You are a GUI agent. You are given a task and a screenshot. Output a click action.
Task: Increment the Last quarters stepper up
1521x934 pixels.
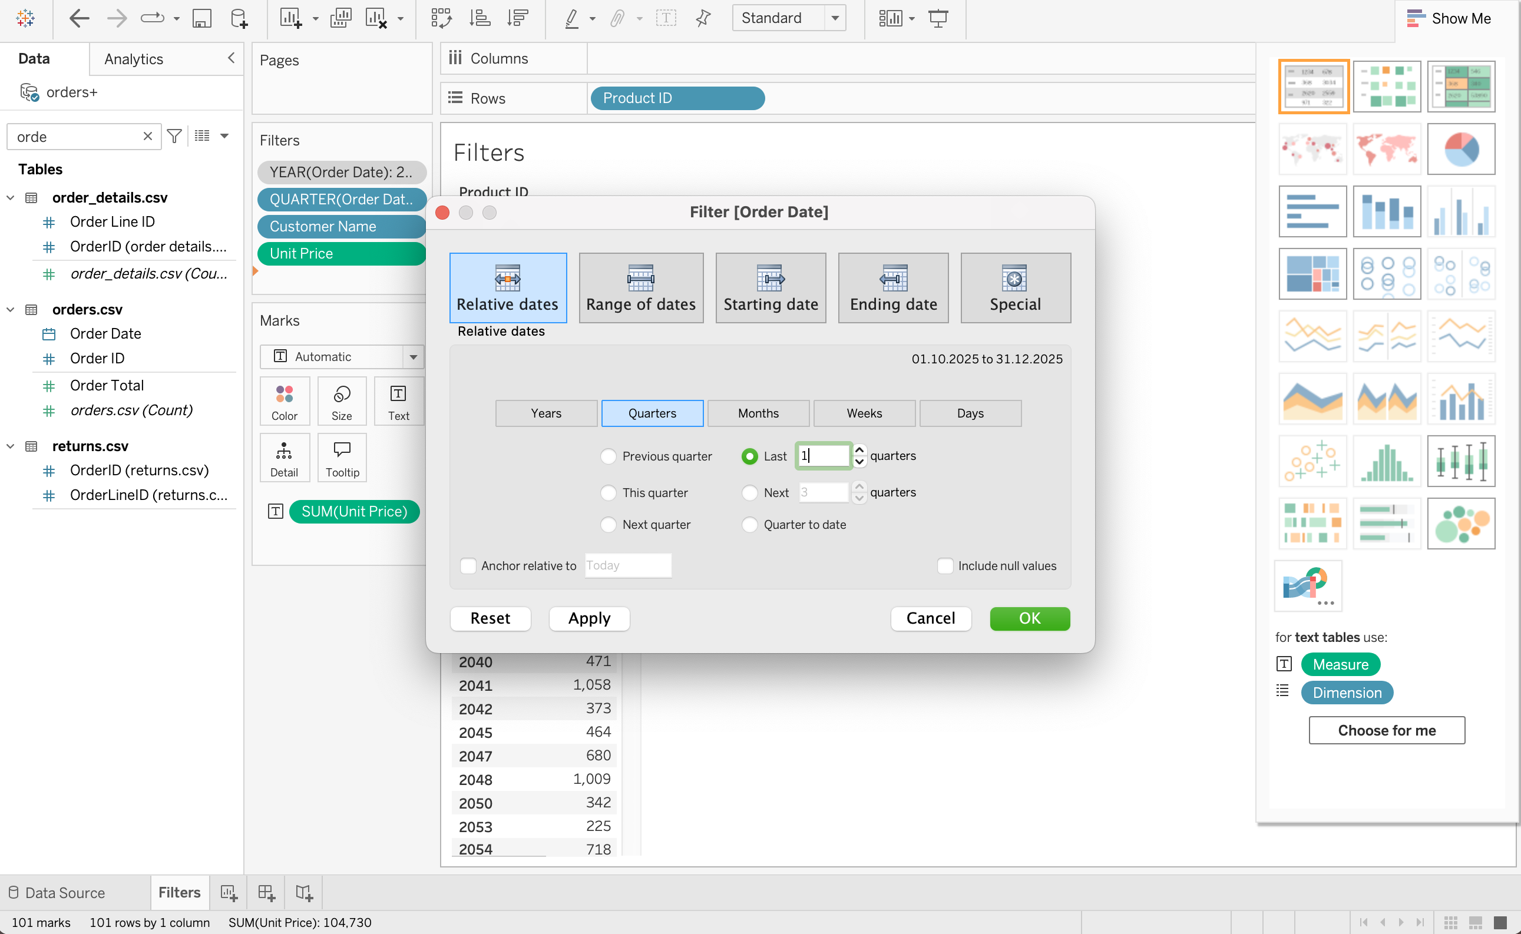(859, 451)
